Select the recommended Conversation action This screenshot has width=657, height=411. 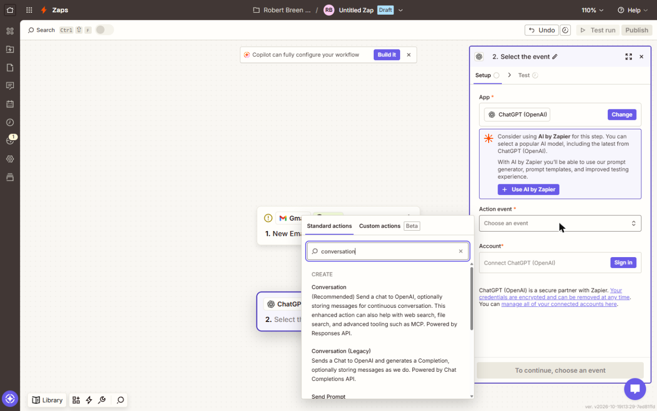click(x=385, y=310)
